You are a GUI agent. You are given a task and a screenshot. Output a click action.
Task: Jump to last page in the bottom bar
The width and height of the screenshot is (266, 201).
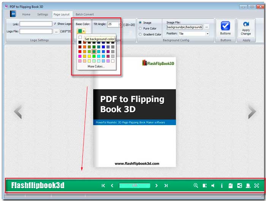[166, 185]
